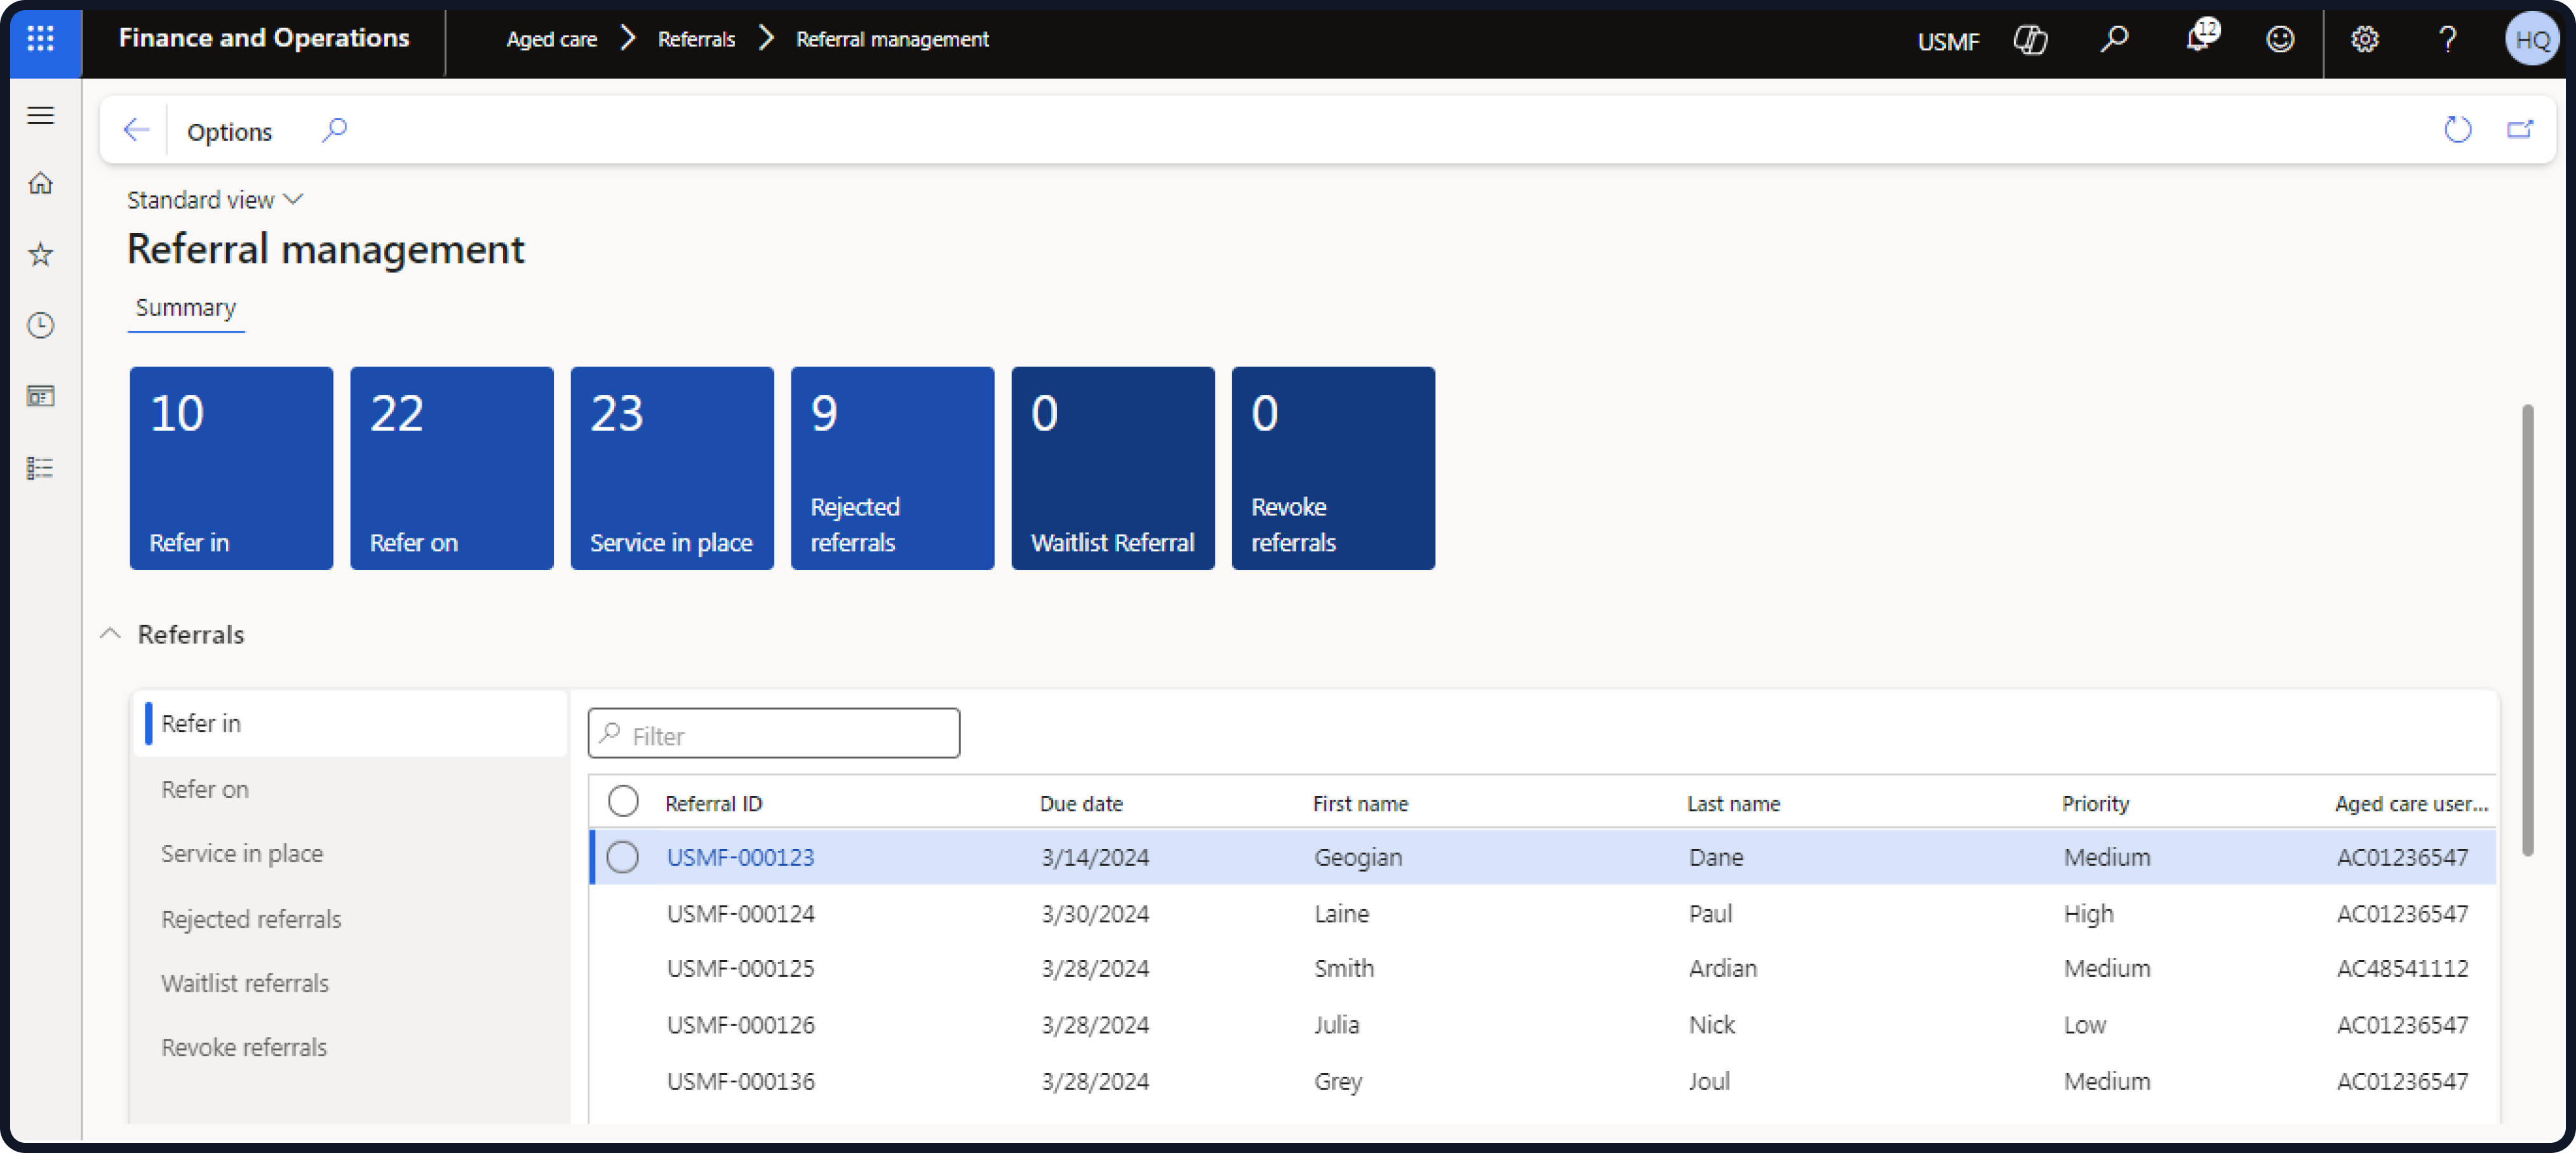Click the last name Ardian cell
The width and height of the screenshot is (2576, 1153).
click(1722, 968)
